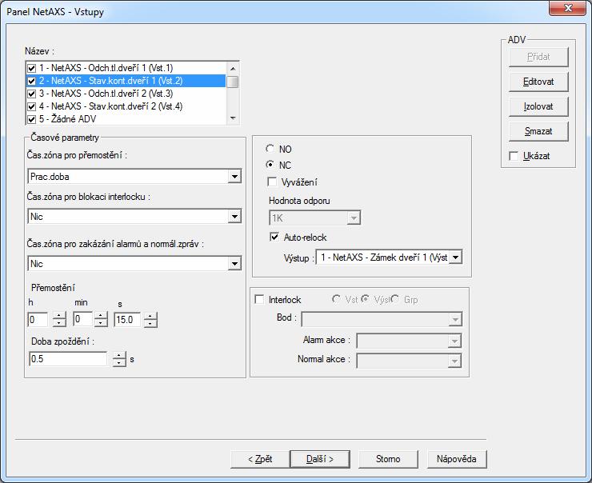Screen dimensions: 592x483
Task: Increase the Přemostění hours value
Action: tap(59, 316)
